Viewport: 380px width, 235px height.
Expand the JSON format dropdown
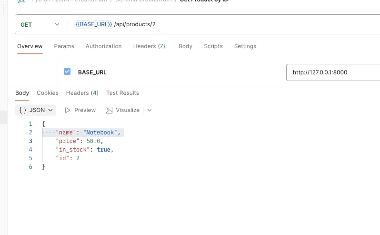(x=36, y=110)
